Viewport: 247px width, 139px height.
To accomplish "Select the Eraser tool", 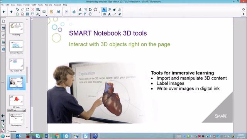I will (x=120, y=14).
